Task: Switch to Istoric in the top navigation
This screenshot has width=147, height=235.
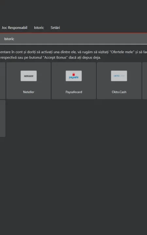Action: click(x=39, y=28)
